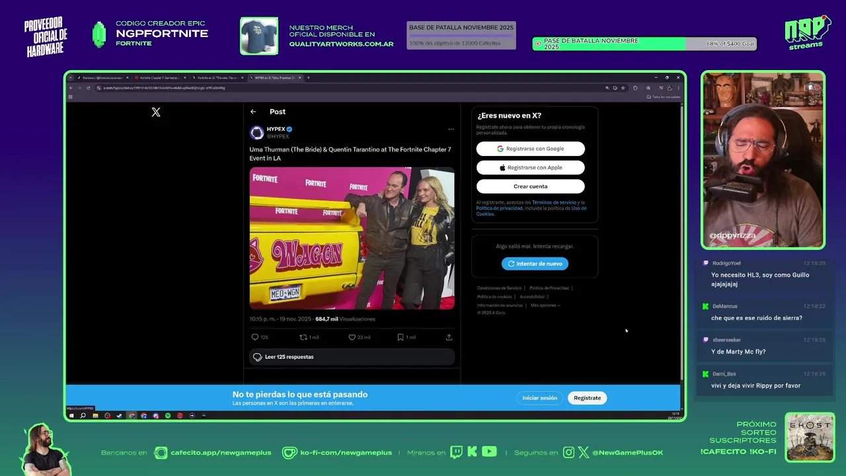
Task: Click Base de Patalla Cafecitos goal bar
Action: point(461,36)
